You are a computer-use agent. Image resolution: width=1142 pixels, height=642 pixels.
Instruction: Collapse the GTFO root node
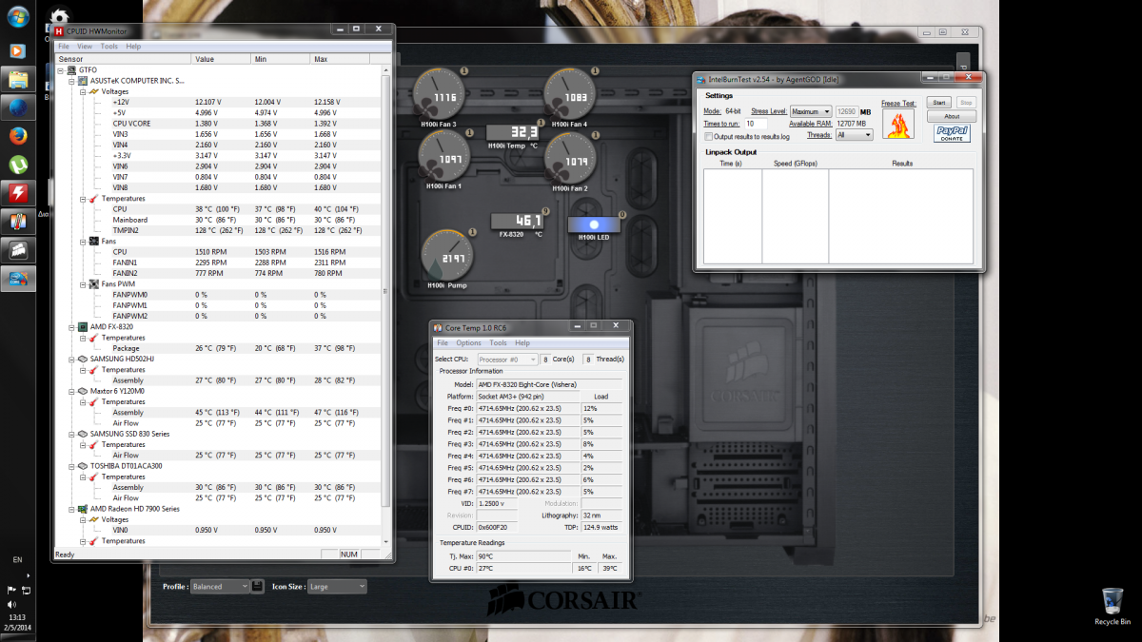click(x=61, y=69)
